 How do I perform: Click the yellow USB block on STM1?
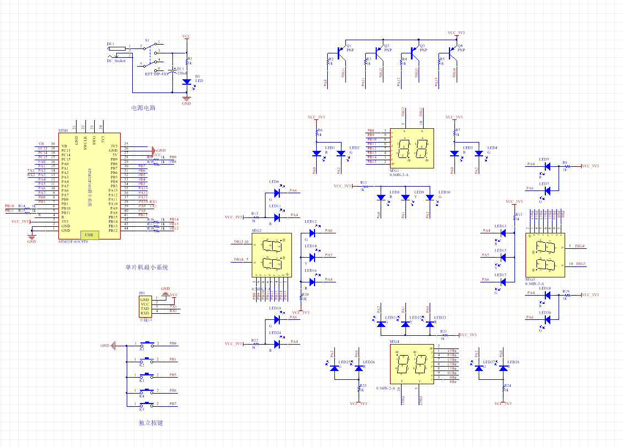tap(89, 235)
